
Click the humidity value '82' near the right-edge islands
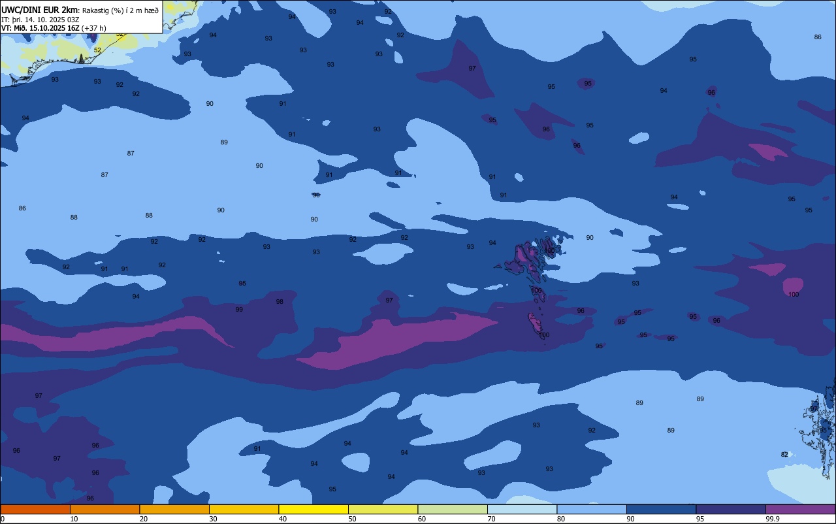pos(784,454)
